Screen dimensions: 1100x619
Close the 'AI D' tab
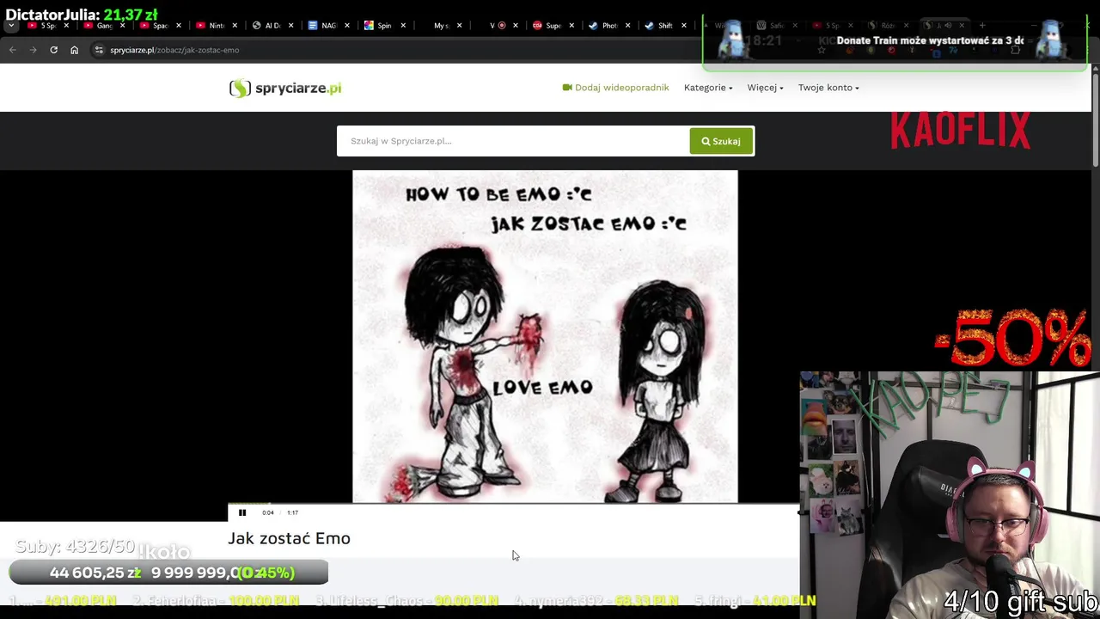click(290, 26)
